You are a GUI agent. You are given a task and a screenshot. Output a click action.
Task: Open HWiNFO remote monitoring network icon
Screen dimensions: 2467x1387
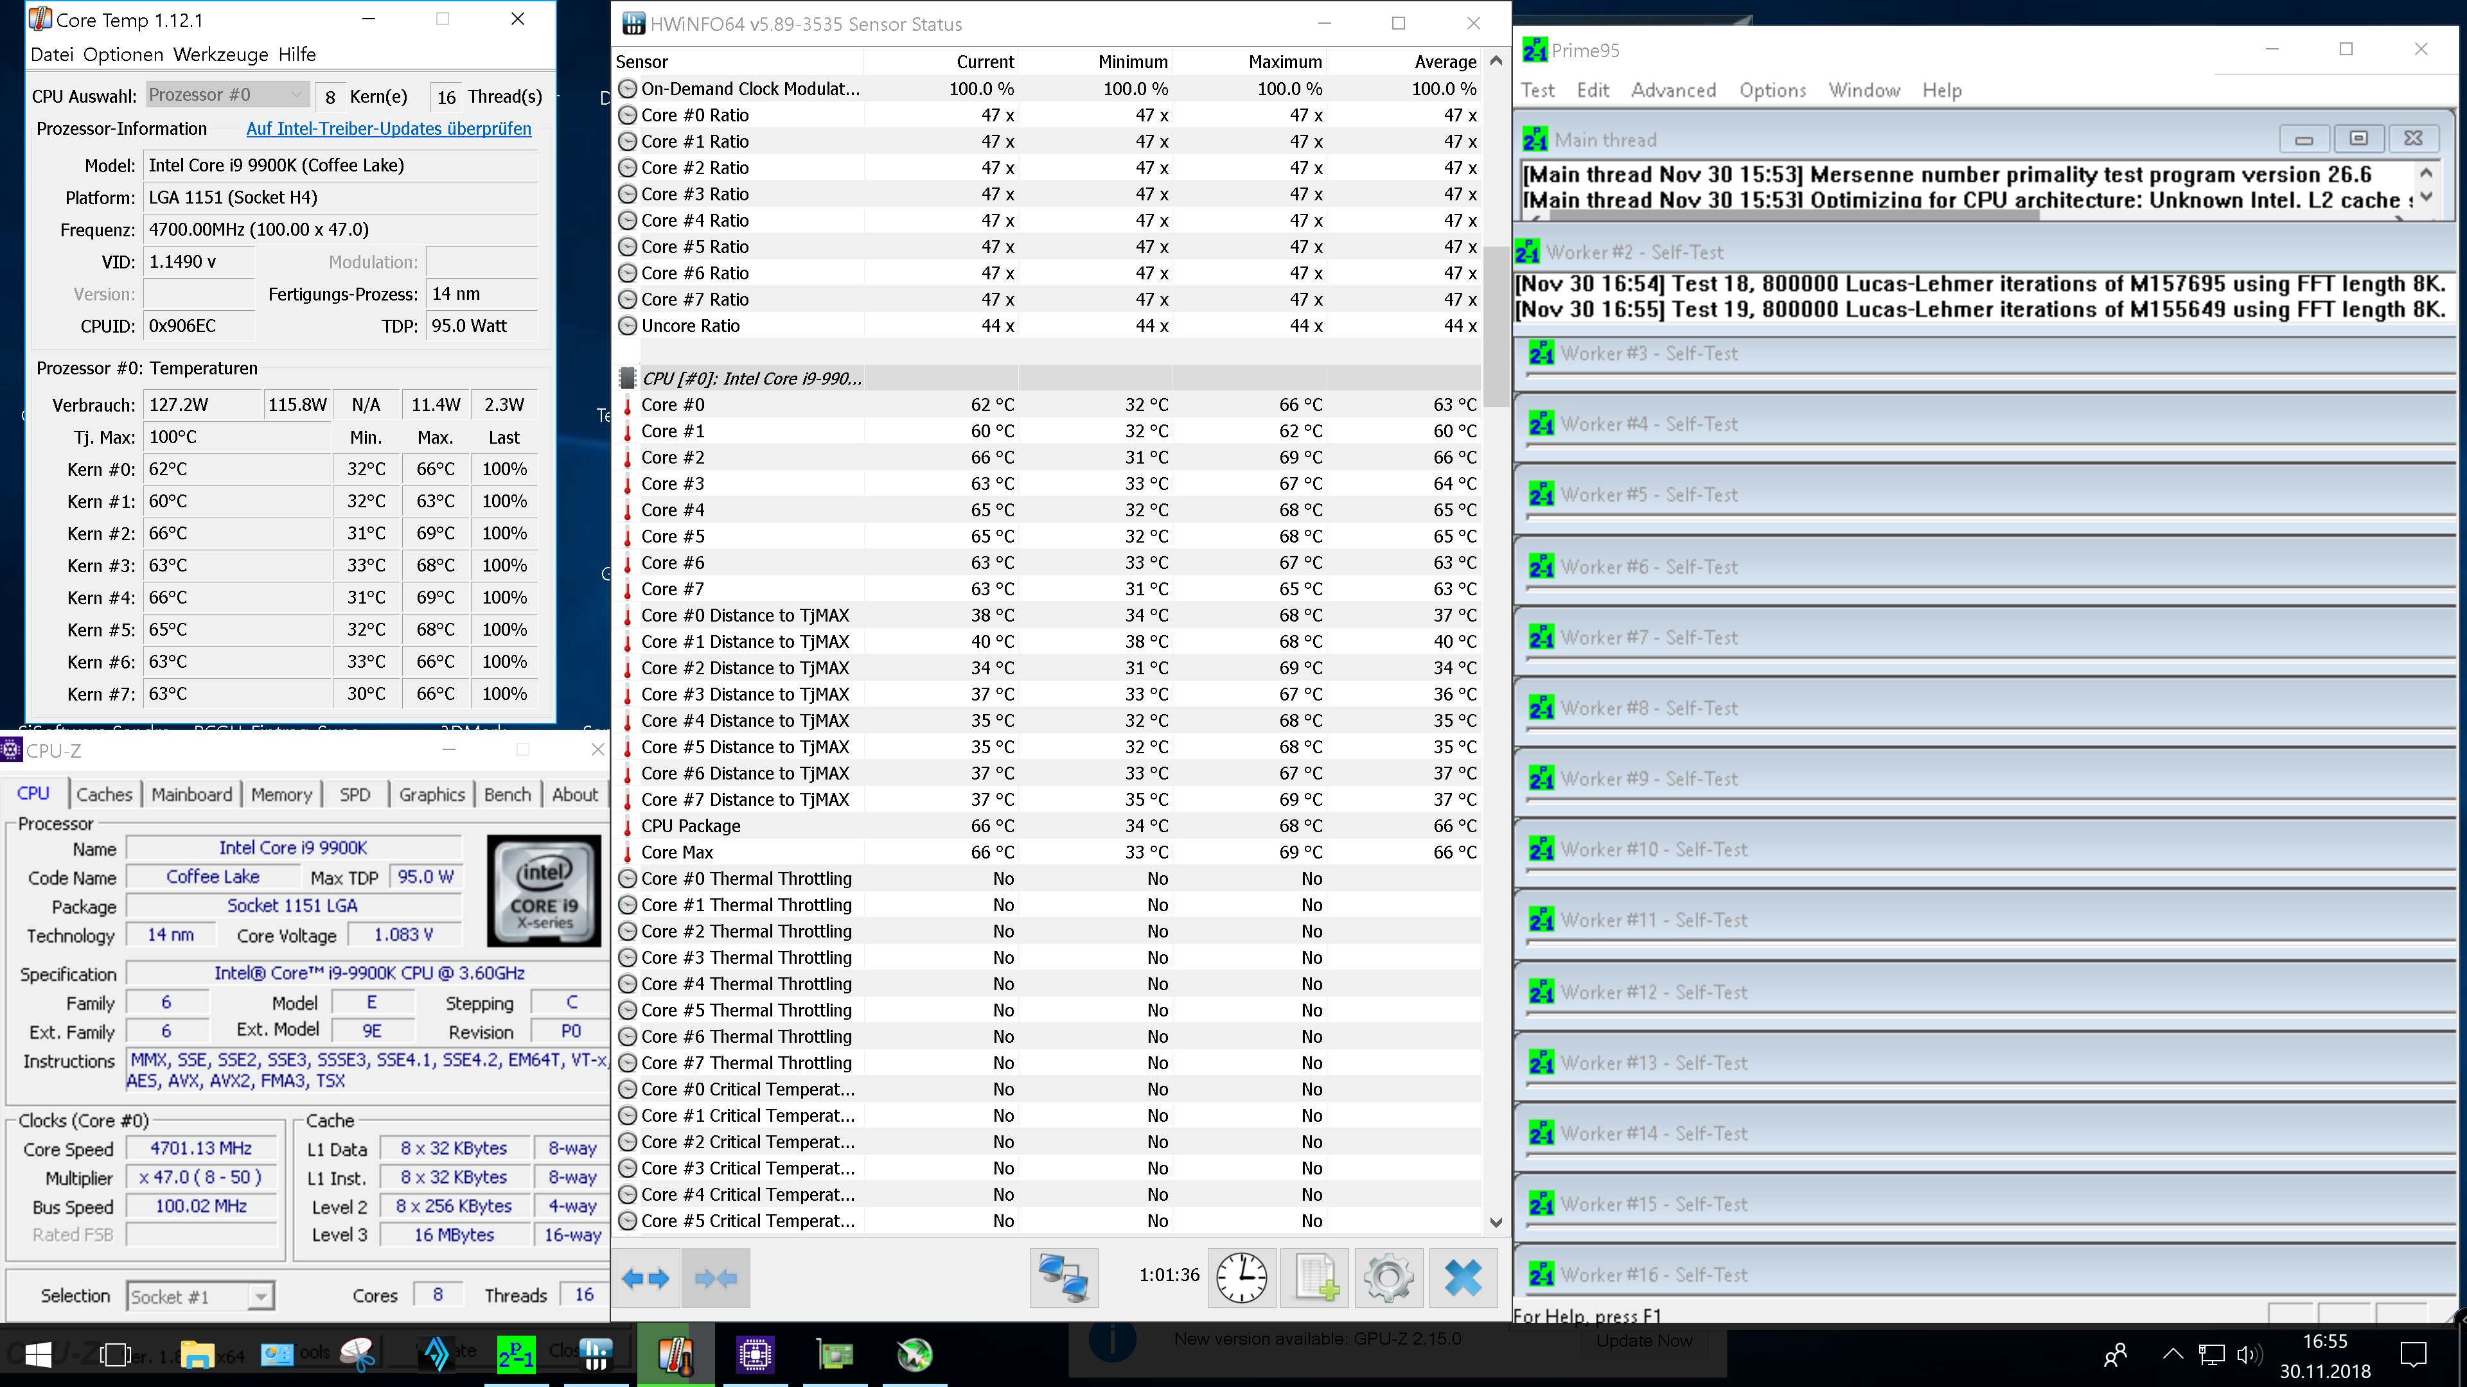1063,1278
